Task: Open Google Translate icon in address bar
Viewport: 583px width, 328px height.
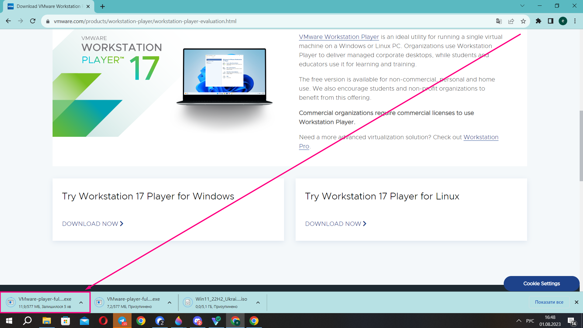Action: (x=499, y=21)
